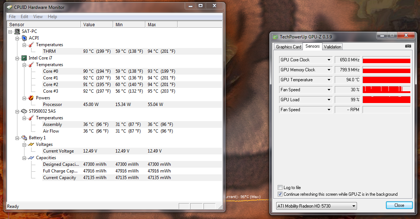Switch to the Graphics Card tab

point(288,47)
